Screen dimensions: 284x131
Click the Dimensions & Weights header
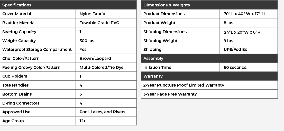[x=167, y=5]
